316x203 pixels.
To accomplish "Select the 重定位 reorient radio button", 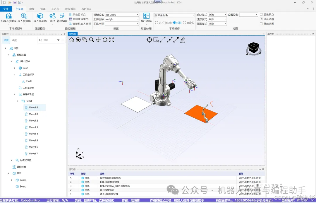I will tap(184, 23).
